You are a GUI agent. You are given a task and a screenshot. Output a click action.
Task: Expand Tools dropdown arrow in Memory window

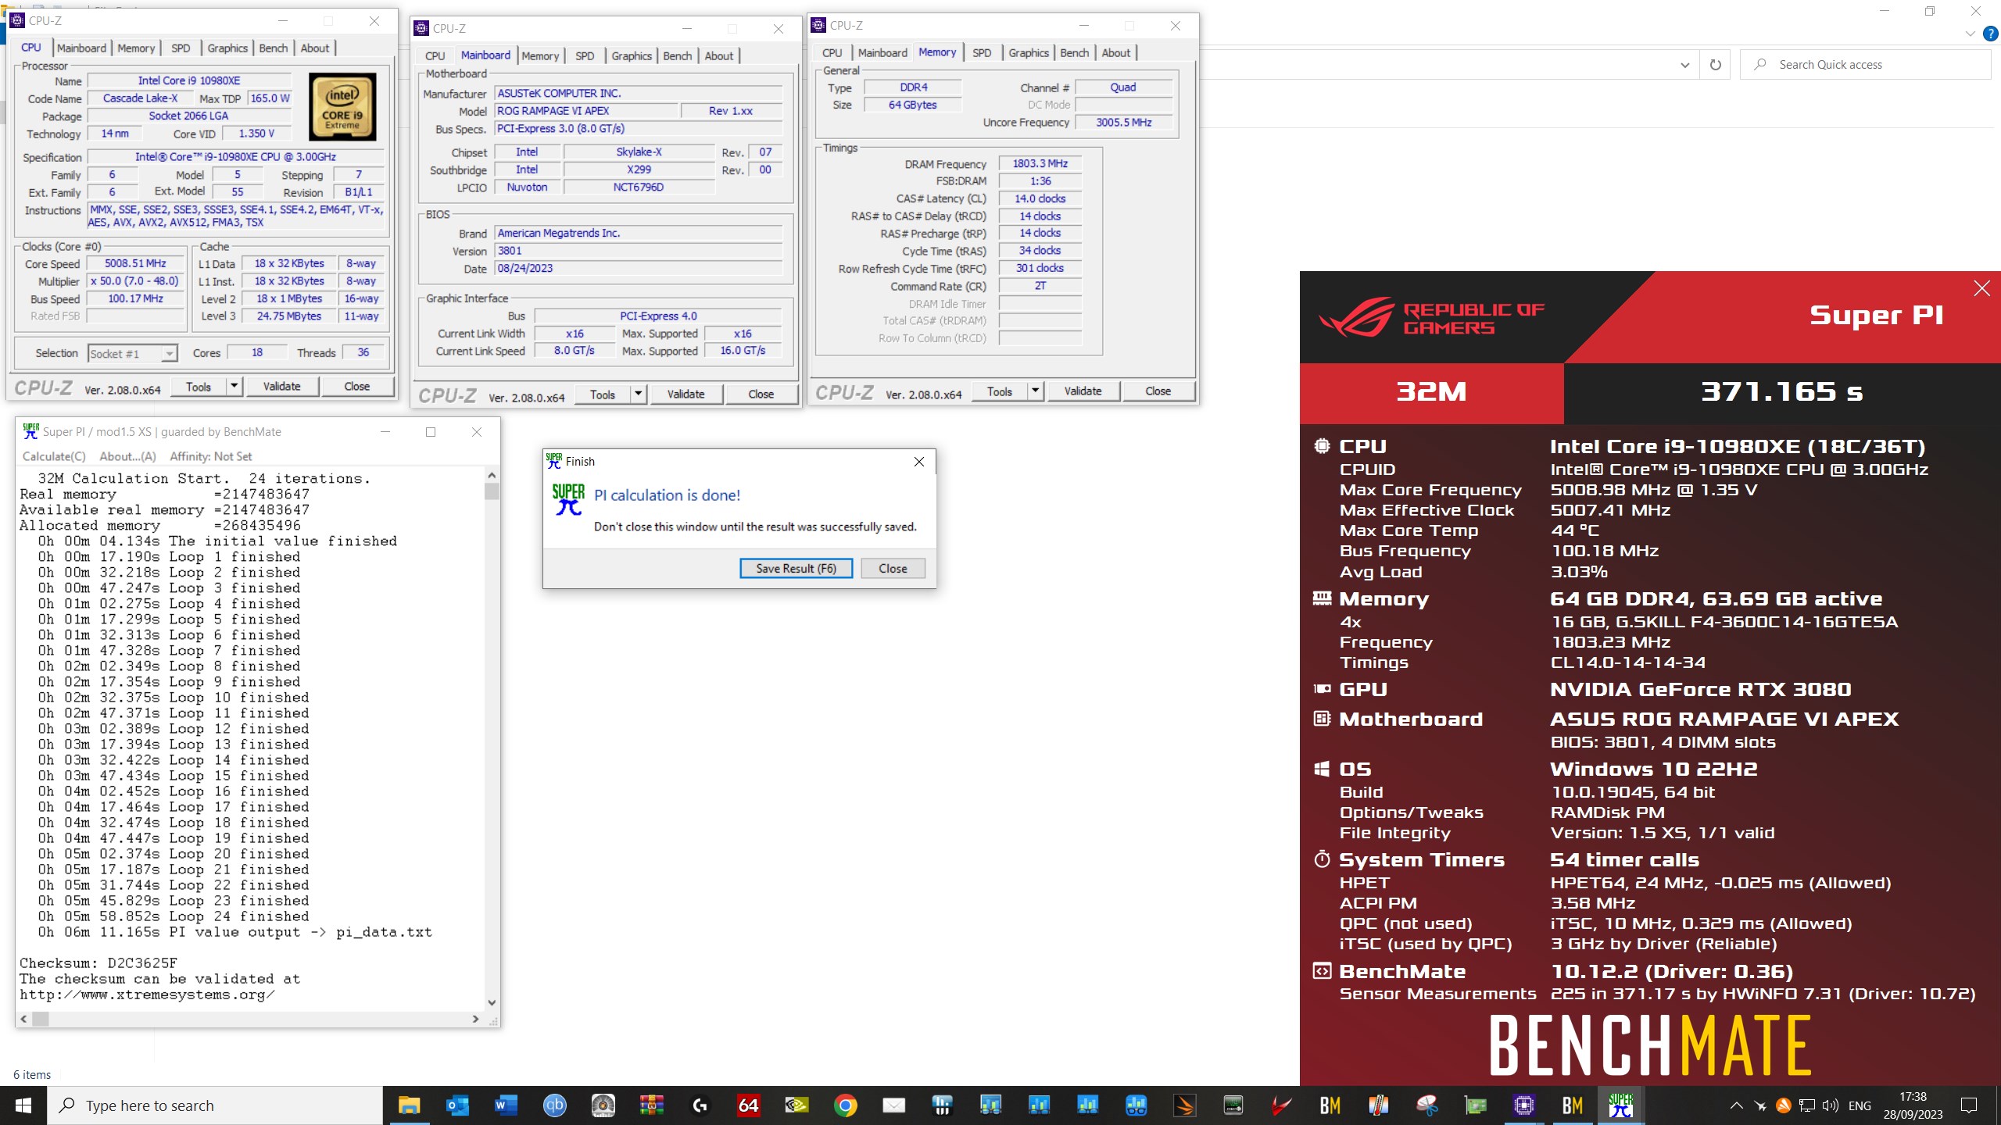(x=1035, y=391)
